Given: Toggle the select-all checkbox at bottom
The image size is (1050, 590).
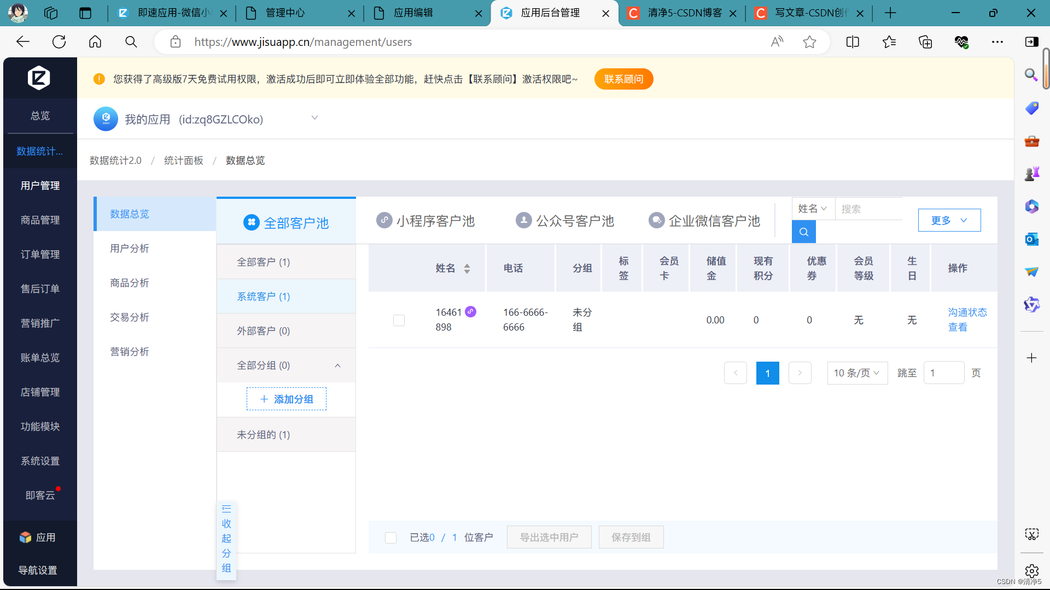Looking at the screenshot, I should pyautogui.click(x=390, y=538).
